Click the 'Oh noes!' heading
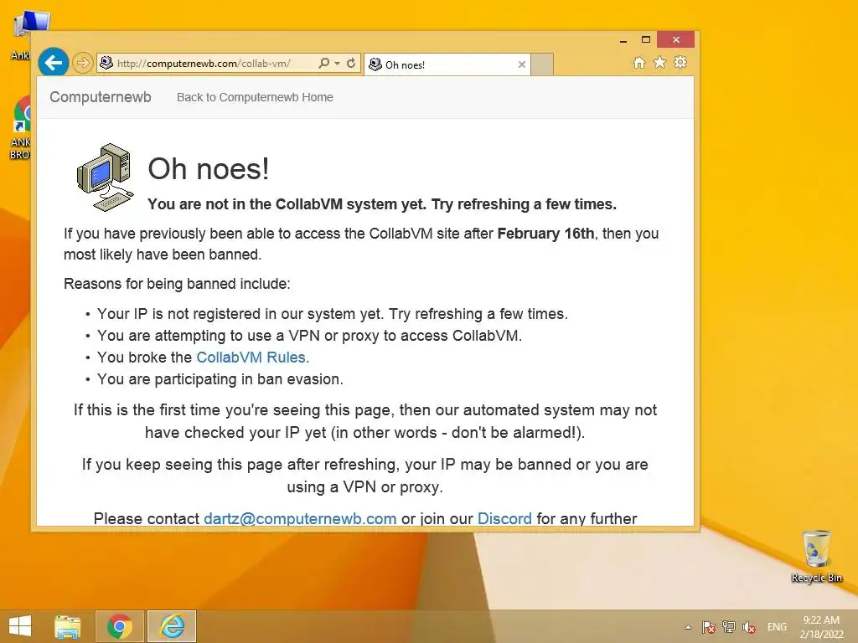 click(209, 168)
